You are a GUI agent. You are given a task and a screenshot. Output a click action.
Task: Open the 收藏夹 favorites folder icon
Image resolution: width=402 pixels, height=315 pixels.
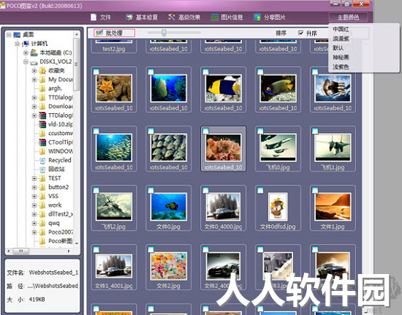coord(42,70)
